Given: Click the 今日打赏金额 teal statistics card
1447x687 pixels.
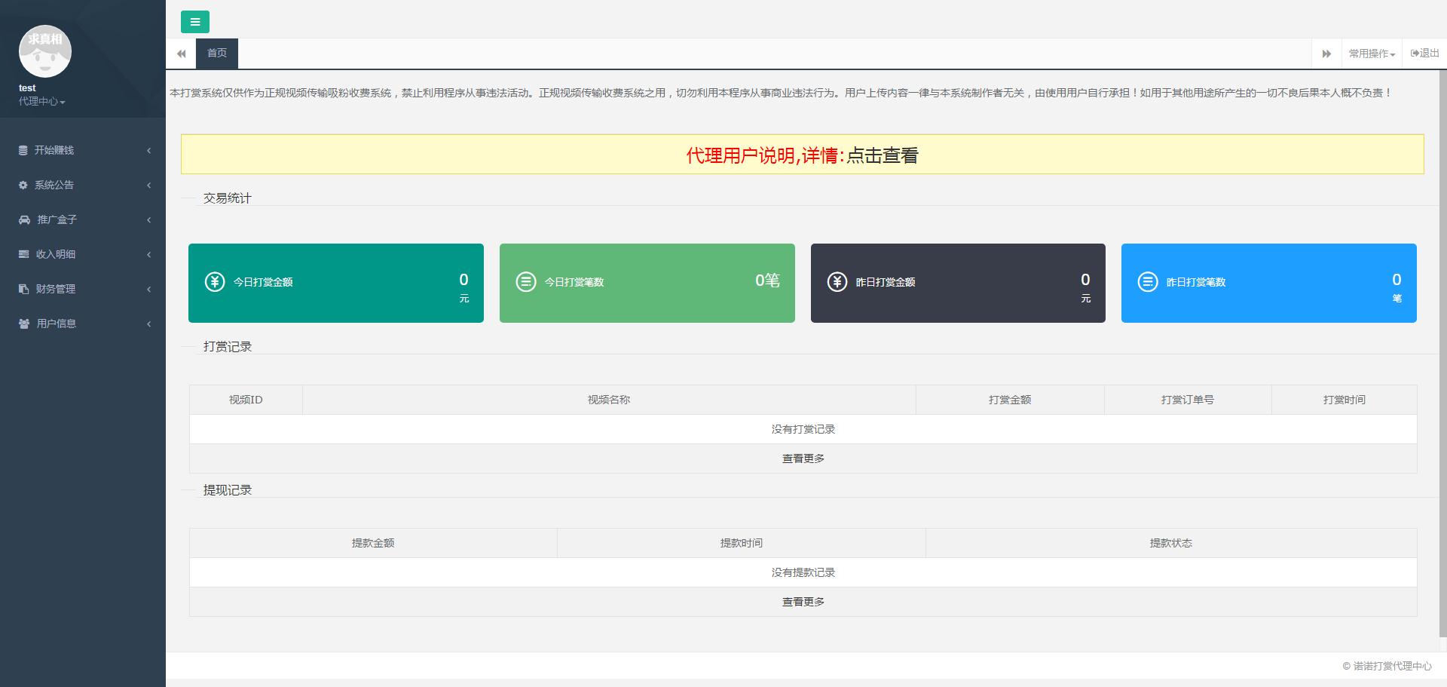Looking at the screenshot, I should 336,283.
